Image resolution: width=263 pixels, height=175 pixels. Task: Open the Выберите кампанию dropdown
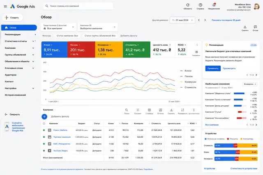click(98, 27)
